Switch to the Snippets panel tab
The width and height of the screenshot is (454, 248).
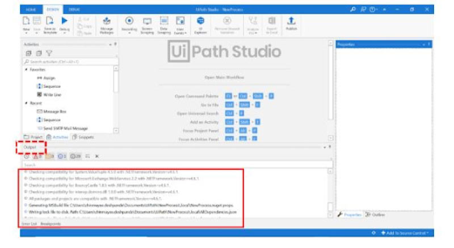(x=83, y=137)
